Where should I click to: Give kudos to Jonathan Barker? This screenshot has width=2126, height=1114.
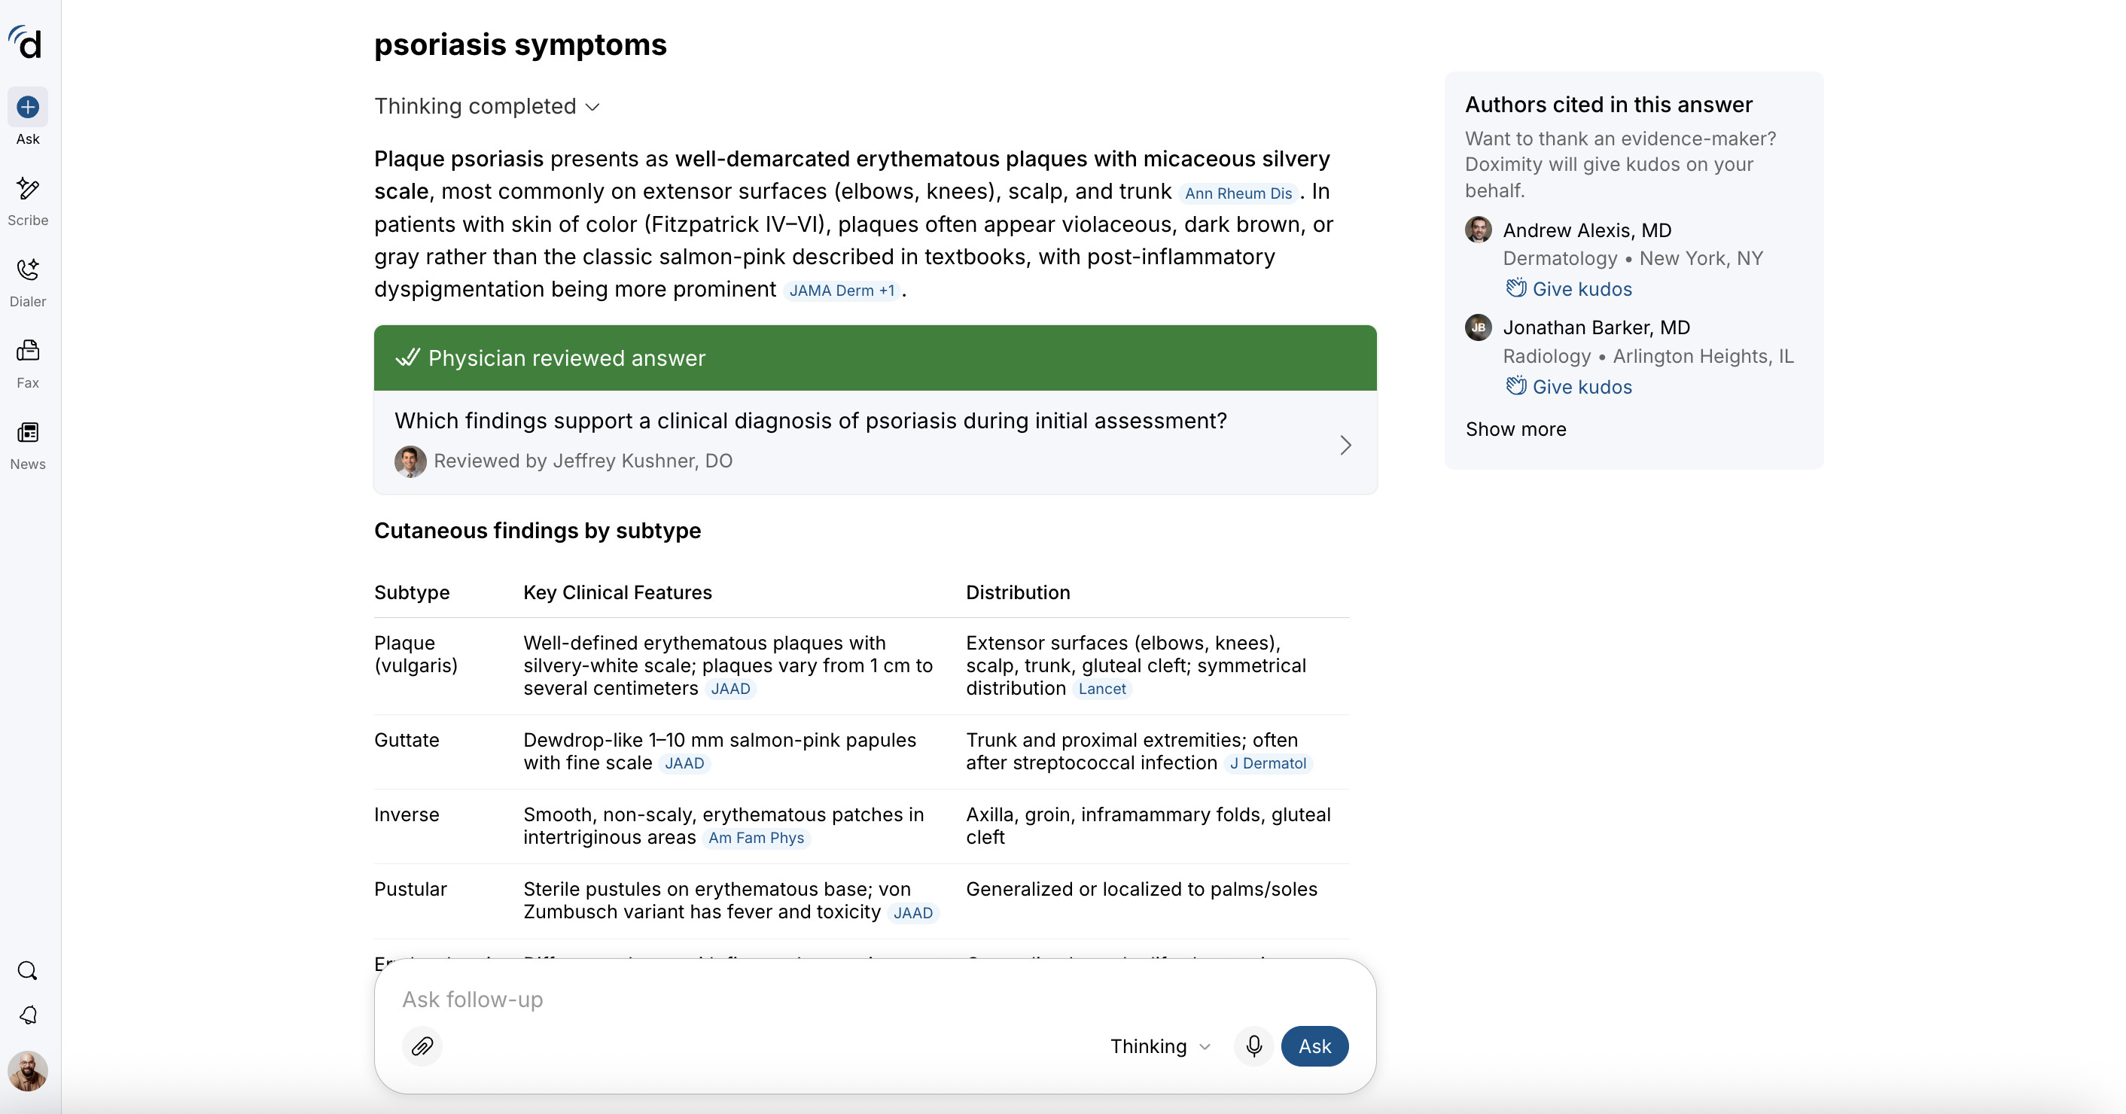(x=1568, y=386)
